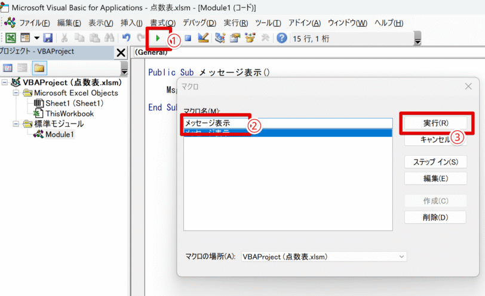The width and height of the screenshot is (485, 296).
Task: Open the 挿入(I) menu
Action: point(131,23)
